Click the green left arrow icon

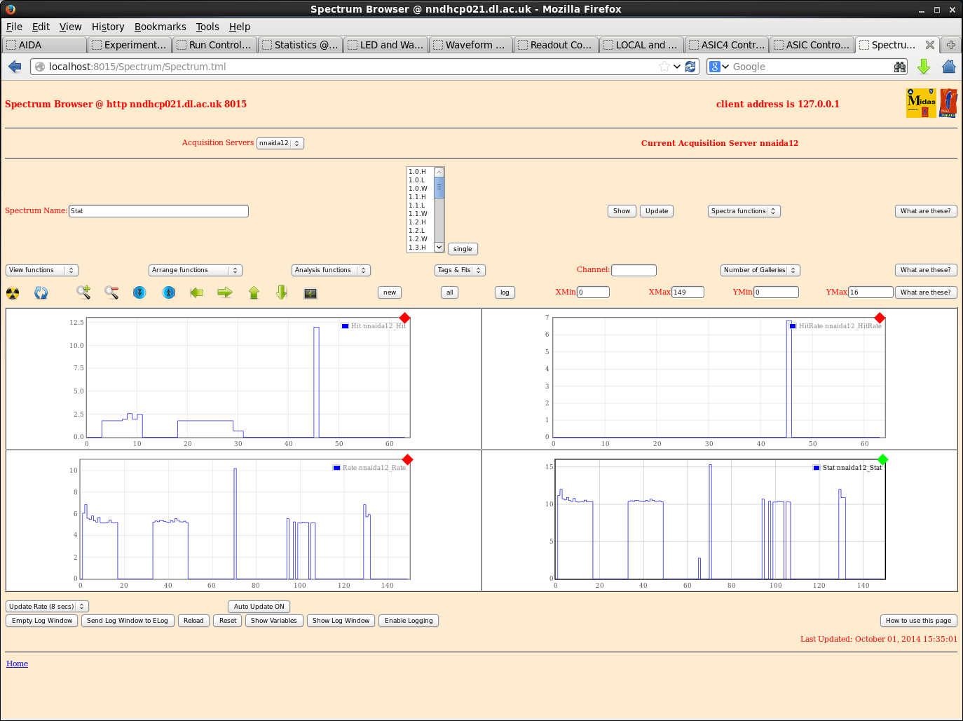tap(197, 292)
